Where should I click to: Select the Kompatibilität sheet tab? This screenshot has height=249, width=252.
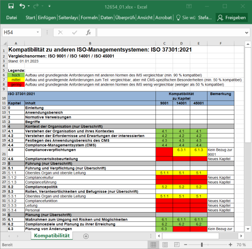click(x=53, y=236)
